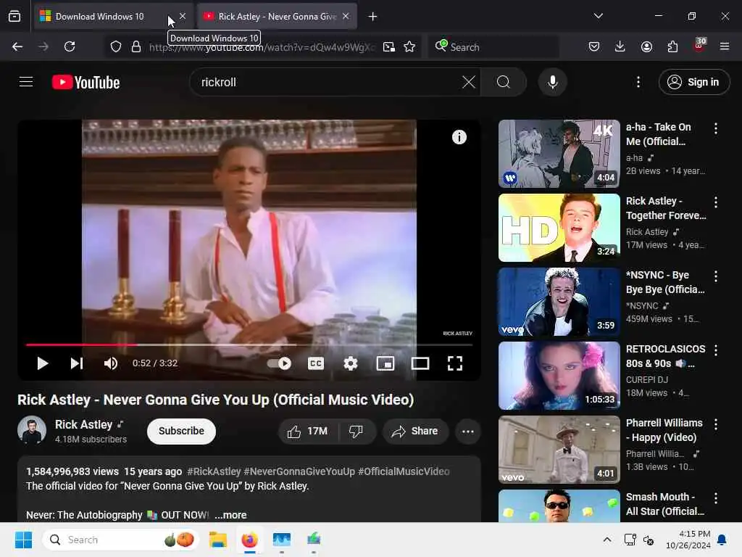The height and width of the screenshot is (557, 742).
Task: Close the Download Windows 10 tab
Action: coord(182,16)
